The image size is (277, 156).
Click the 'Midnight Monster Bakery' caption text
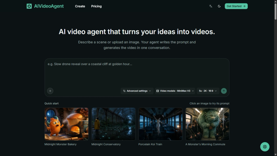(60, 144)
